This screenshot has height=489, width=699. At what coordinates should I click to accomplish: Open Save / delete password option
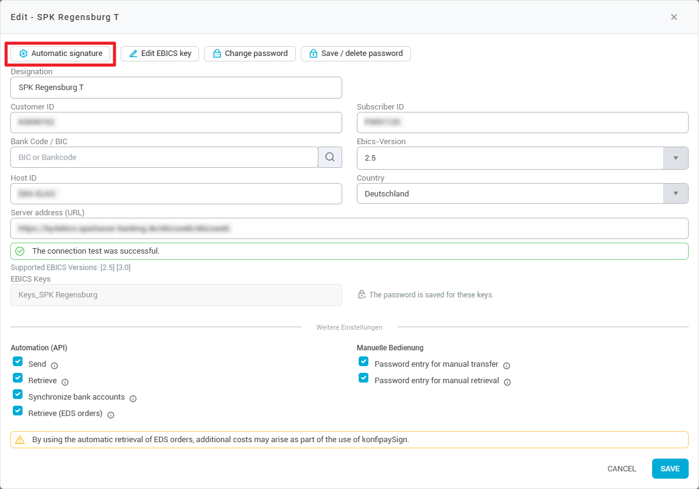click(x=356, y=54)
